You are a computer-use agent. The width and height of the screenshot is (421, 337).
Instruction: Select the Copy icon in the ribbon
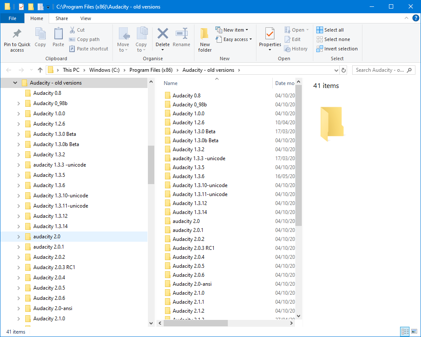40,38
